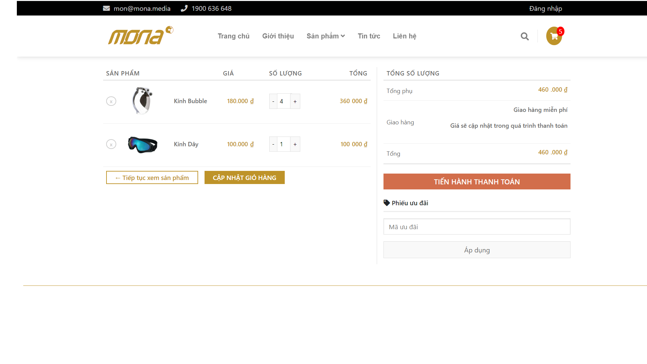Click the Kính Bubble quantity field
Screen dimensions: 647x364
[x=284, y=101]
